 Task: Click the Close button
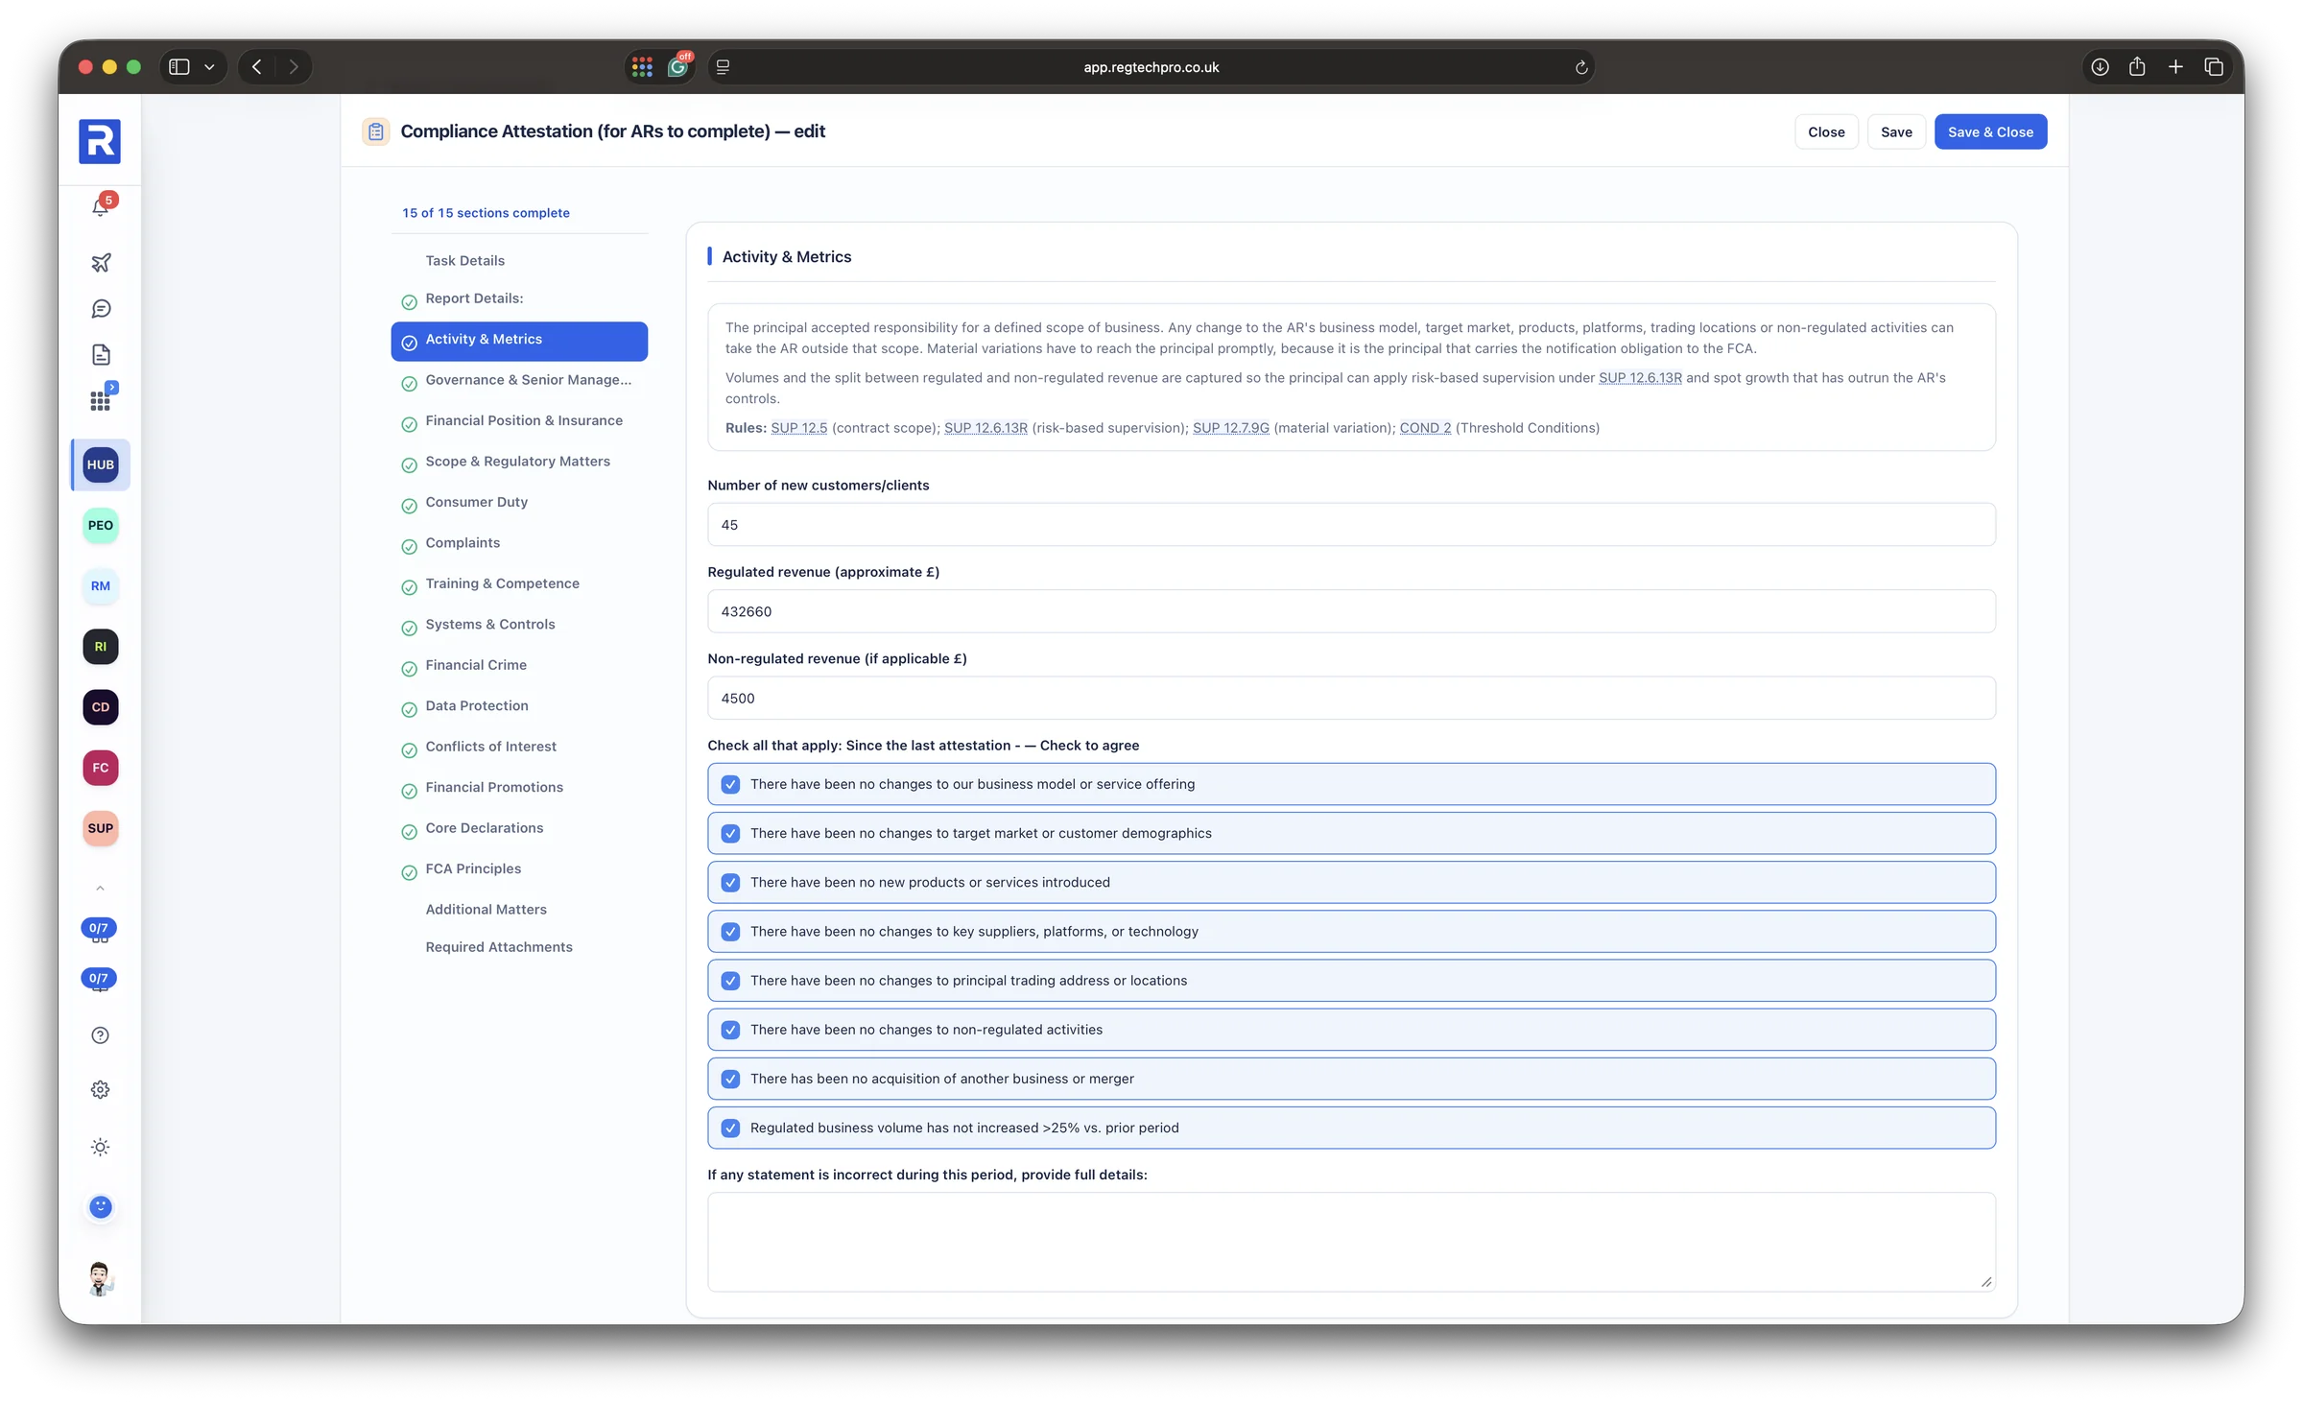pos(1826,132)
